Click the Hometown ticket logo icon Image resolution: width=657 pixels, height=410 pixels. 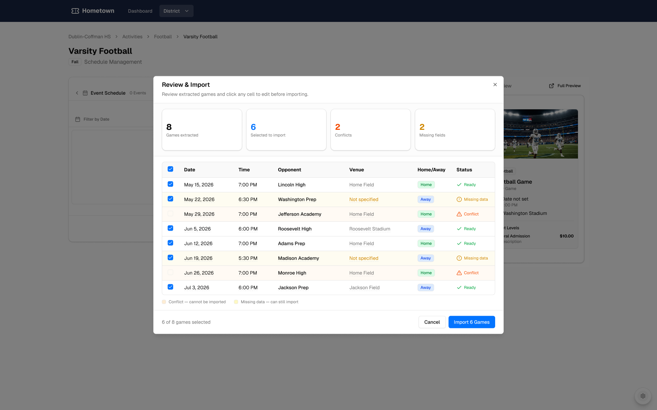point(75,11)
